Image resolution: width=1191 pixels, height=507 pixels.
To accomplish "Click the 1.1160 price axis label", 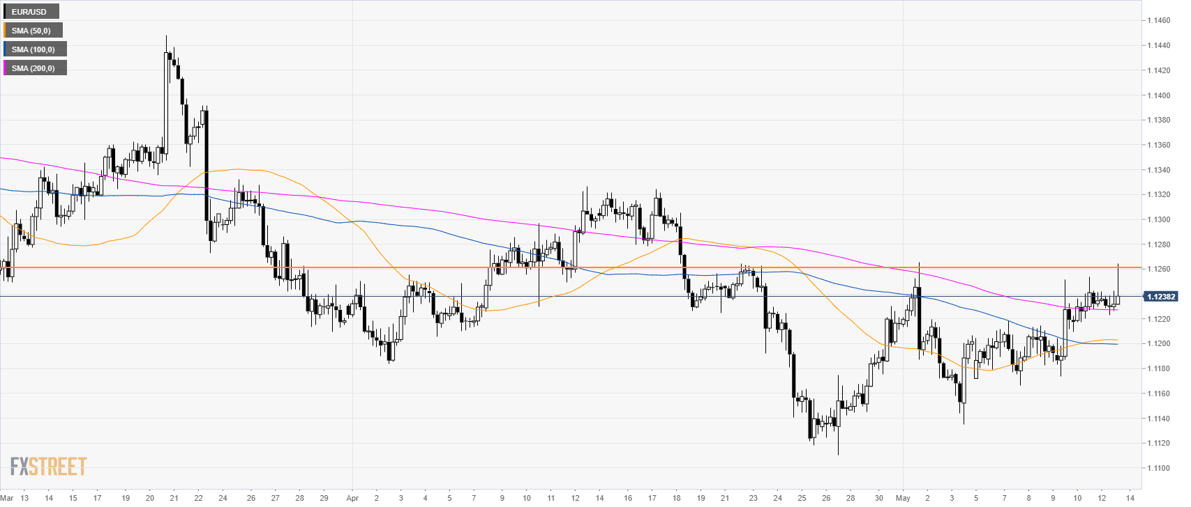I will (1159, 393).
